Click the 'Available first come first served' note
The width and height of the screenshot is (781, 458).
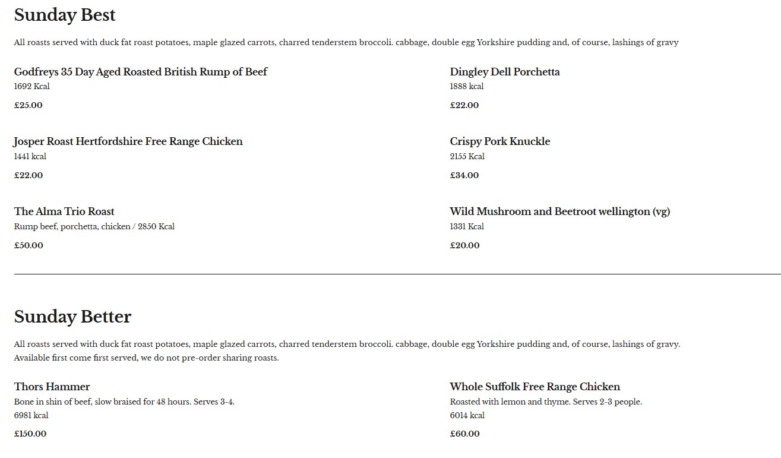146,358
